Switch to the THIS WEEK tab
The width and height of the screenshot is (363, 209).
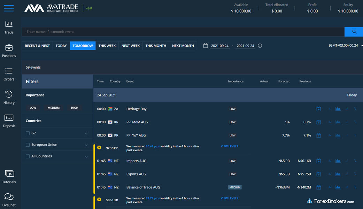coord(107,46)
